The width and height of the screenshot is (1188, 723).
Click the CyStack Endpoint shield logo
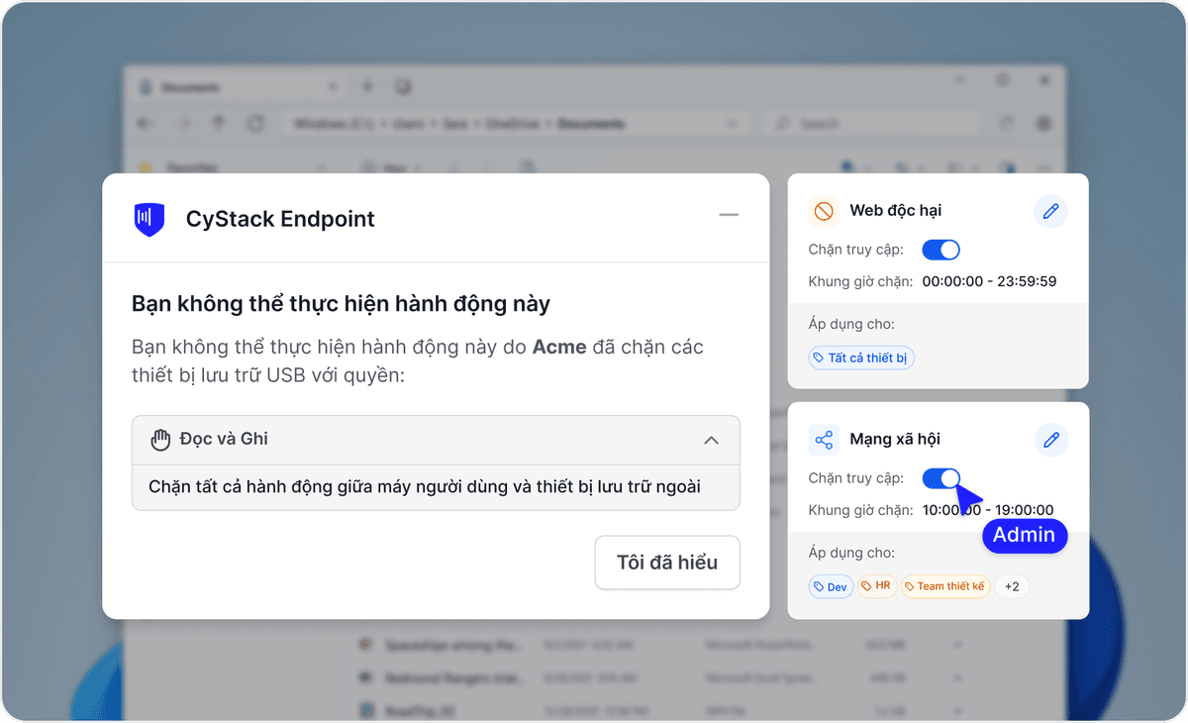(x=148, y=219)
